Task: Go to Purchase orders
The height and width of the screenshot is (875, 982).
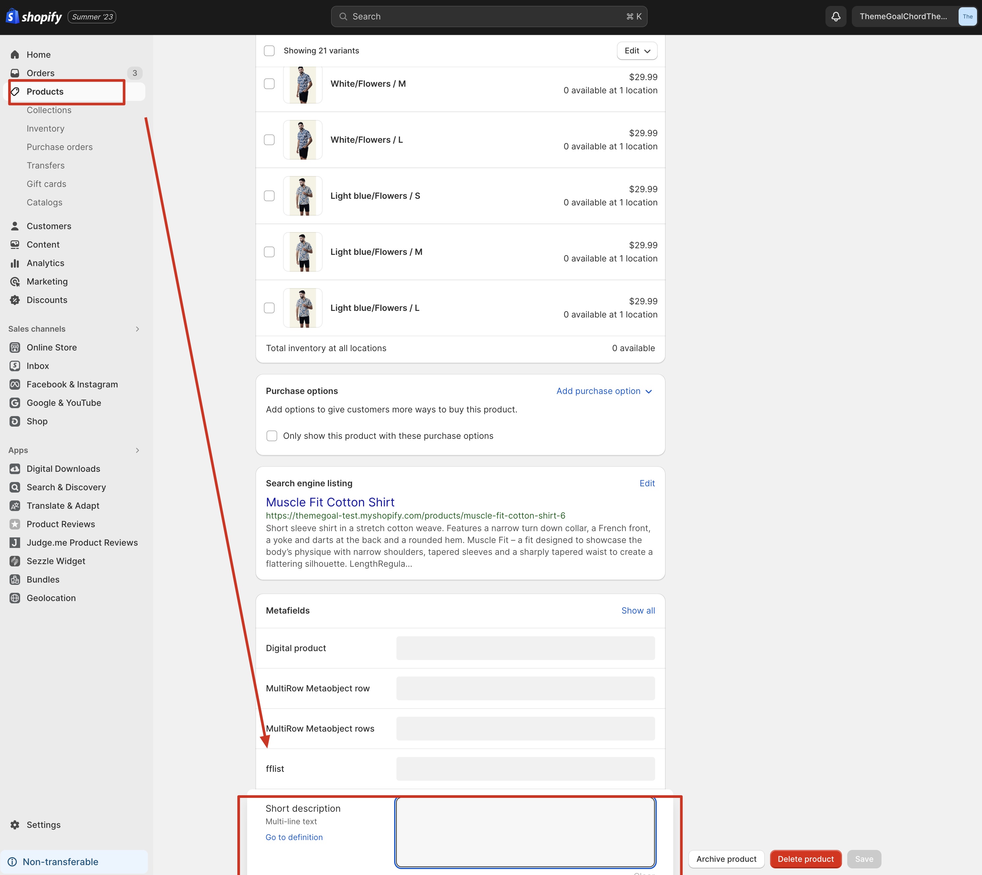Action: coord(60,147)
